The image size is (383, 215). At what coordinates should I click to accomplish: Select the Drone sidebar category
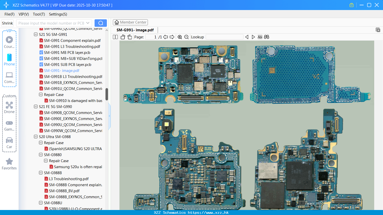click(x=9, y=107)
